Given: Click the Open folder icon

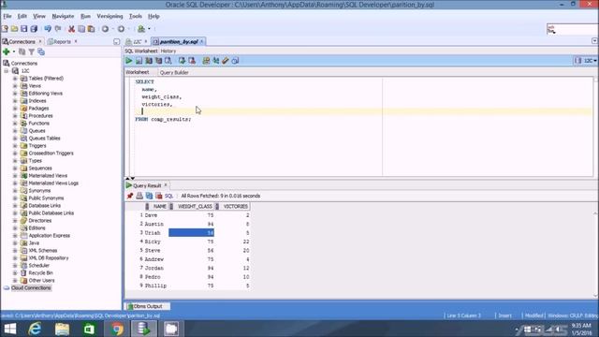Looking at the screenshot, I should pos(15,29).
